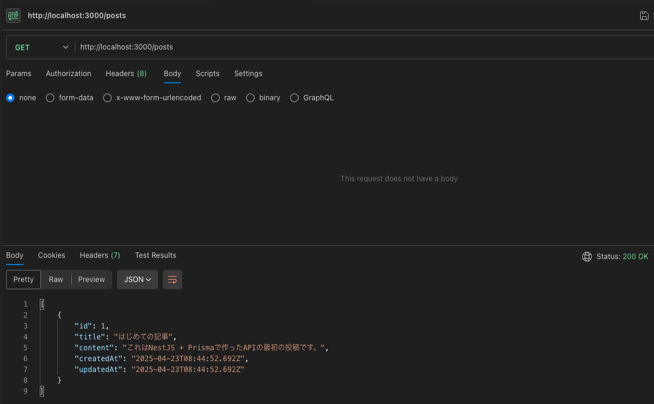Click the "createdAt" timestamp value
The image size is (654, 404).
[188, 359]
